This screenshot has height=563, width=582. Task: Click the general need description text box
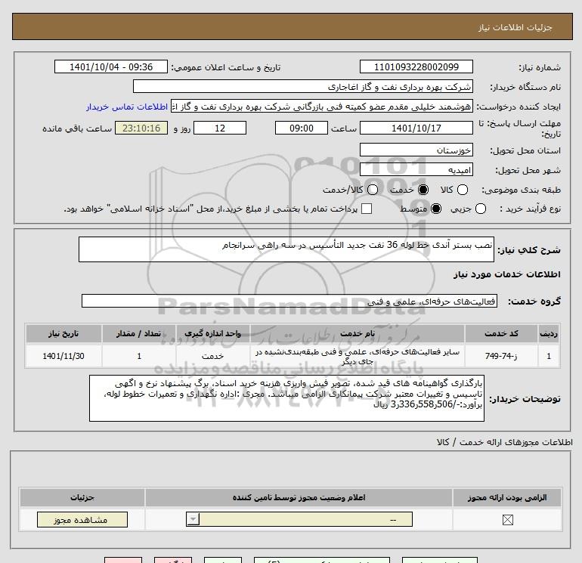(286, 249)
